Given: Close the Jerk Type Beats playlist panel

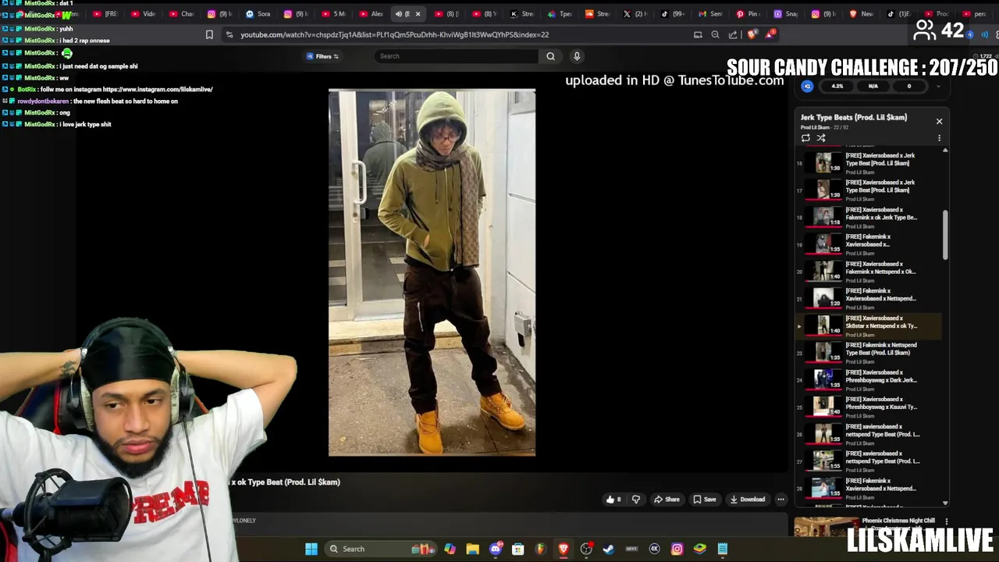Looking at the screenshot, I should [939, 121].
